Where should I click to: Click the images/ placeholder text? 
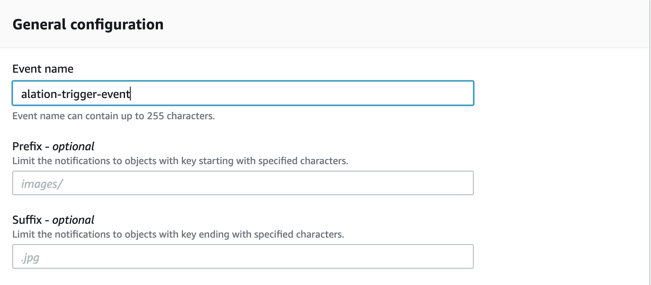click(x=42, y=184)
